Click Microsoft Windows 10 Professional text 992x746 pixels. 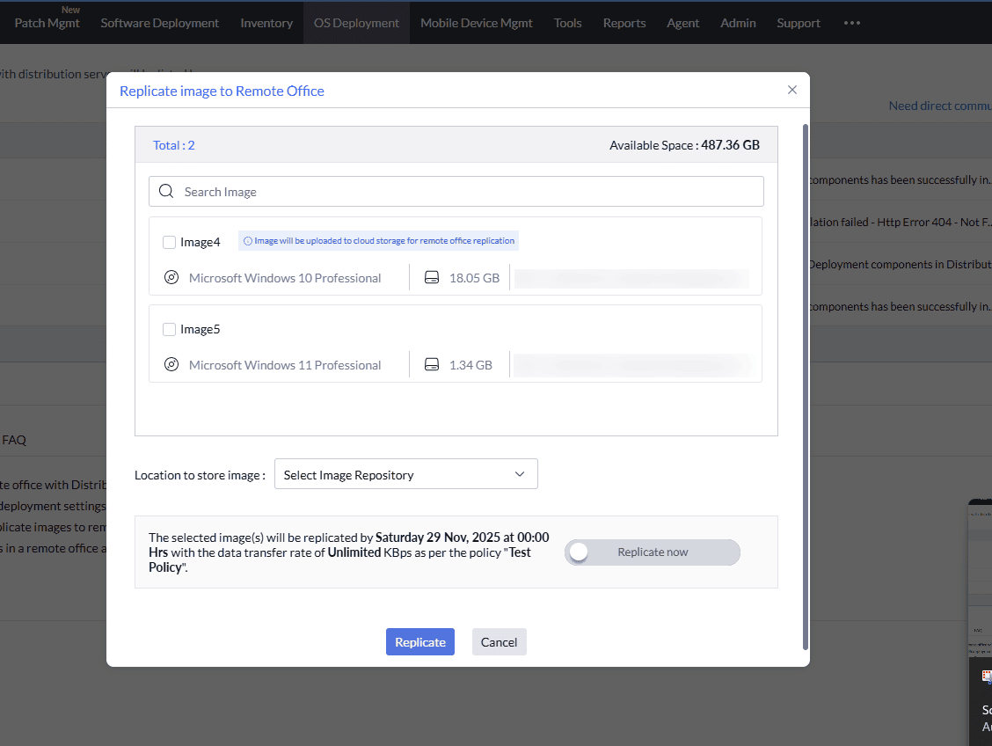tap(285, 278)
